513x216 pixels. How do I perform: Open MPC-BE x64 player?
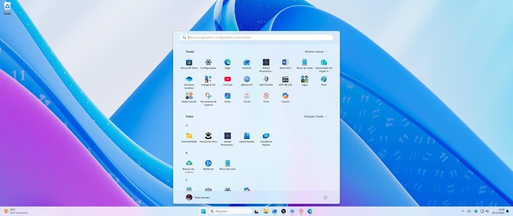[x=285, y=81]
